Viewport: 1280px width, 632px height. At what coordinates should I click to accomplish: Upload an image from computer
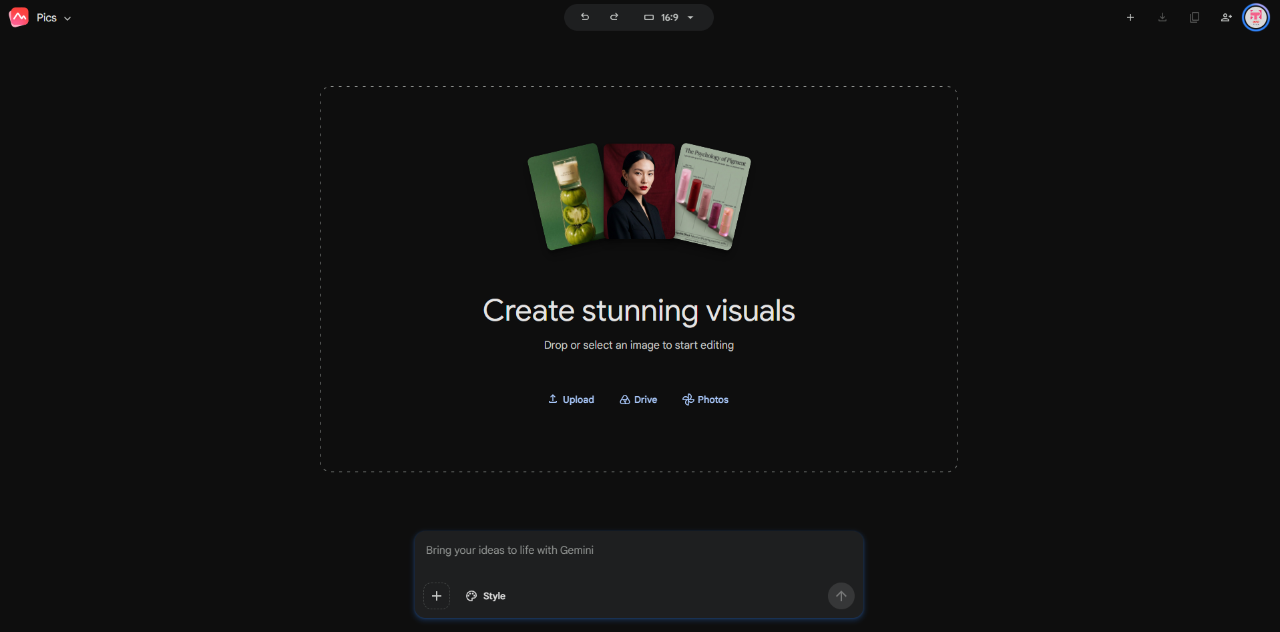(x=572, y=400)
